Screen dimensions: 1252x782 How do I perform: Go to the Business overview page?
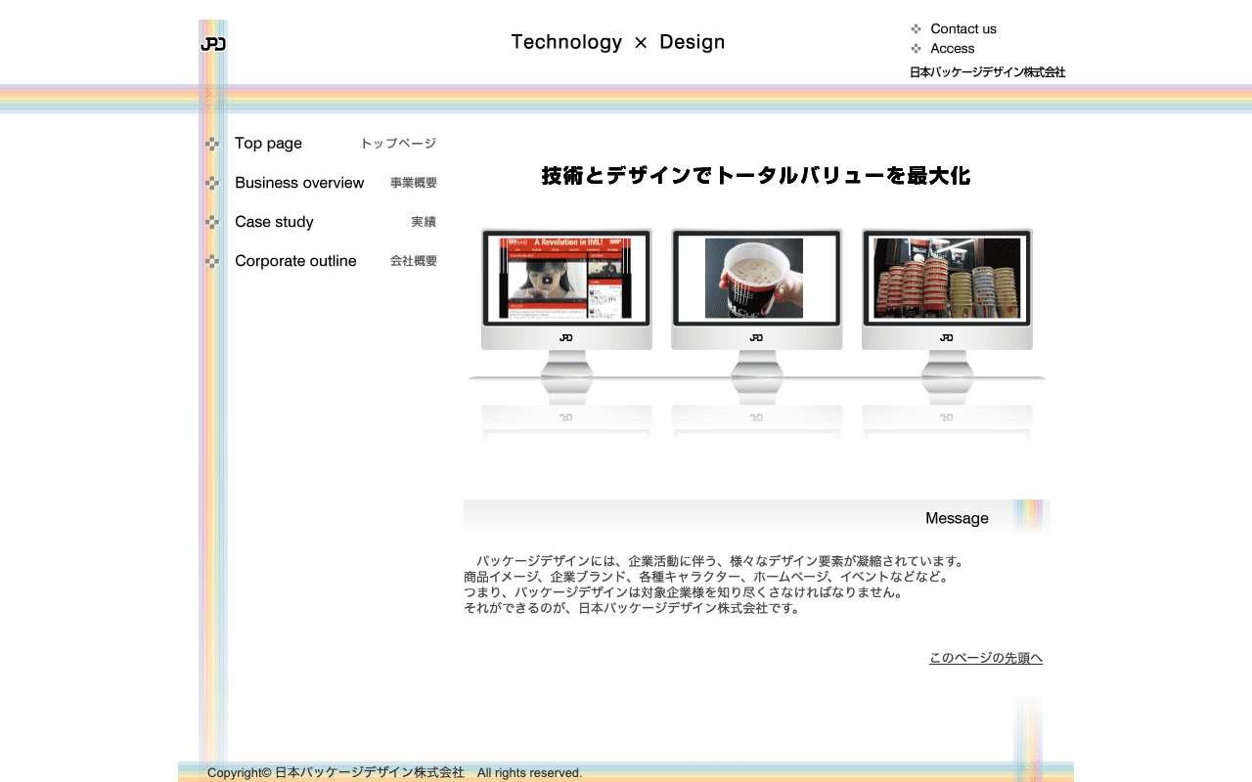click(299, 183)
